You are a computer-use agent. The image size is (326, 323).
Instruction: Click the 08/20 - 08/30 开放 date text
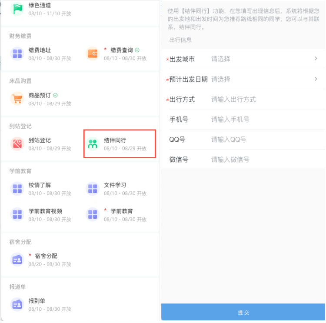click(50, 264)
